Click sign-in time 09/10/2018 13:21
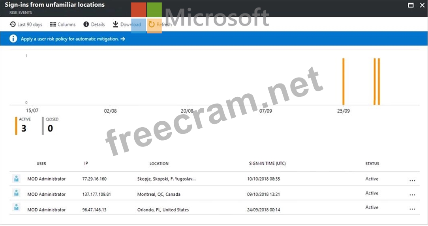Screen dimensions: 428x226 pyautogui.click(x=263, y=195)
